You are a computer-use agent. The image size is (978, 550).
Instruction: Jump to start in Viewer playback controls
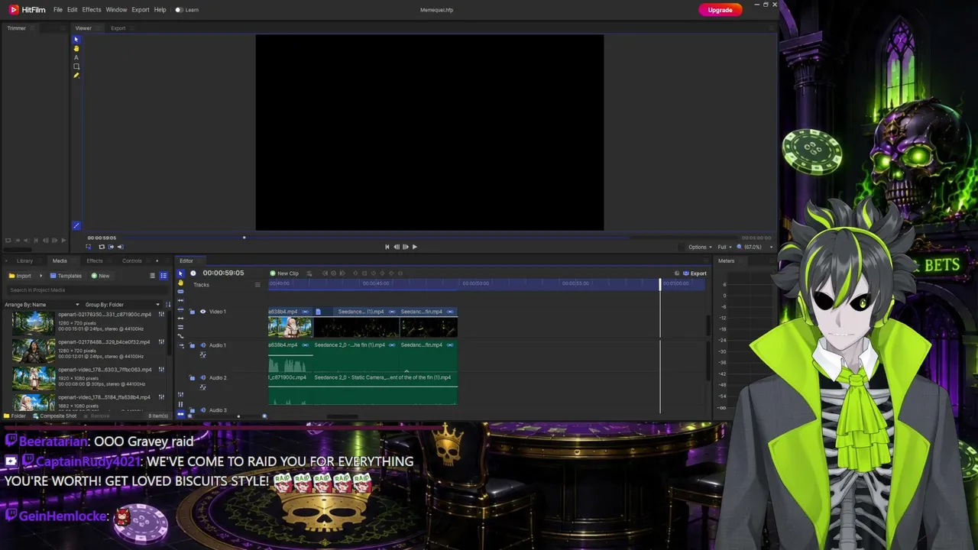click(387, 247)
